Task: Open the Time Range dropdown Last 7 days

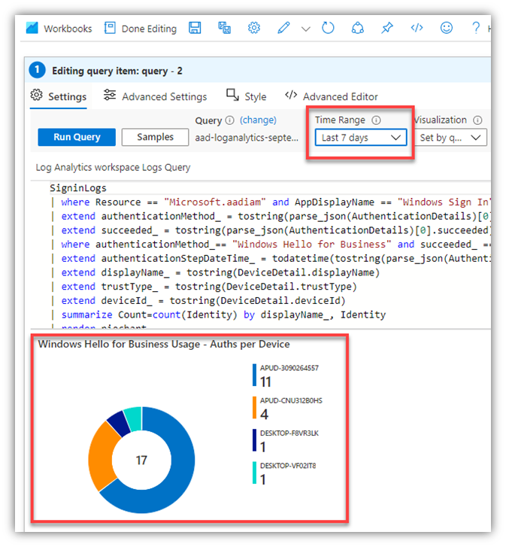Action: pyautogui.click(x=361, y=138)
